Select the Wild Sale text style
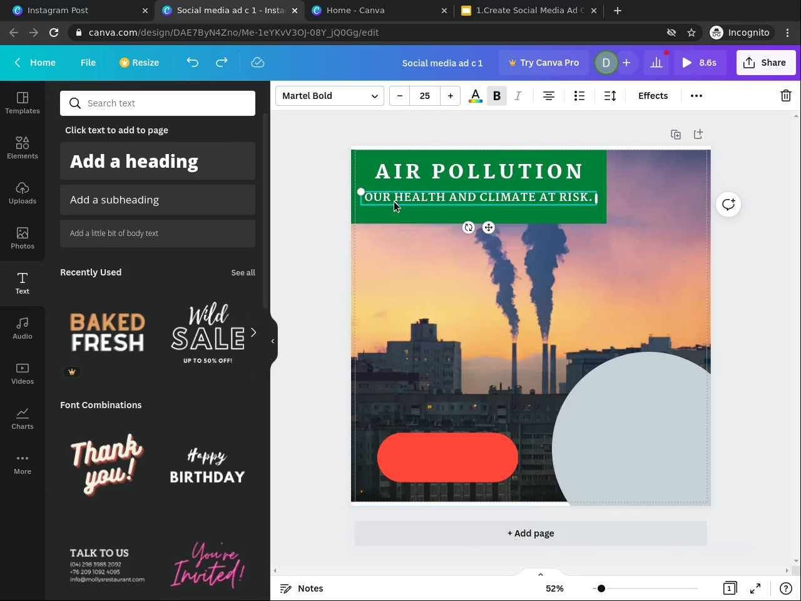 pyautogui.click(x=208, y=332)
